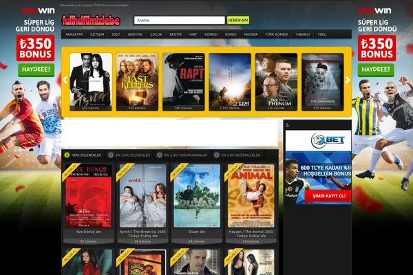The image size is (413, 275).
Task: Open the sunset hill Korean movie poster
Action: tap(230, 82)
